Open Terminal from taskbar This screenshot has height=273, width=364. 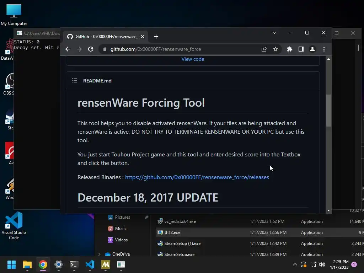[x=74, y=264]
